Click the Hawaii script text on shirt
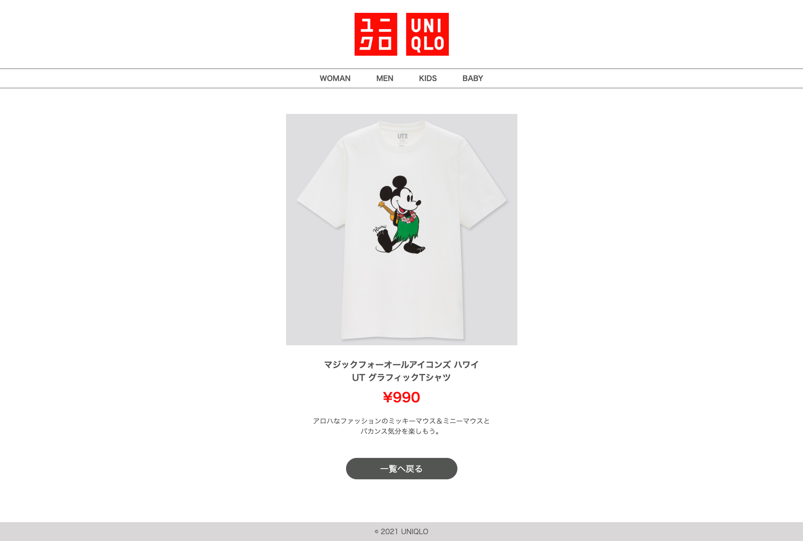 click(380, 228)
